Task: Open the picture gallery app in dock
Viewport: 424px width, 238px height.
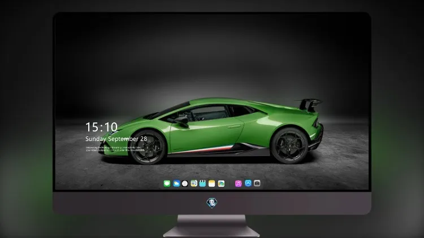Action: (221, 183)
